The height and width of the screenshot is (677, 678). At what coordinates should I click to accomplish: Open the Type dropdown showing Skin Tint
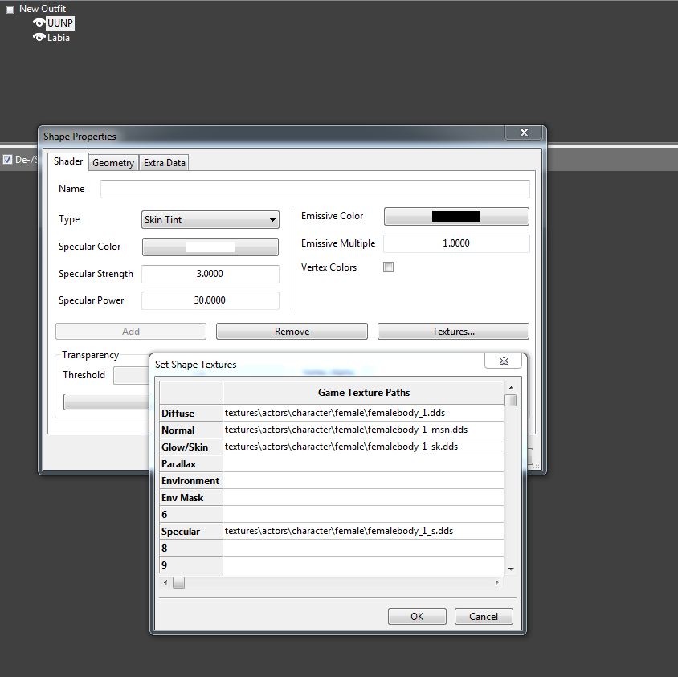click(x=210, y=219)
